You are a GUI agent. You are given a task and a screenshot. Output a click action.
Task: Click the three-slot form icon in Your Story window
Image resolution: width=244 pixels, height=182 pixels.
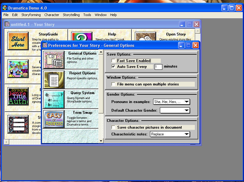(18, 124)
